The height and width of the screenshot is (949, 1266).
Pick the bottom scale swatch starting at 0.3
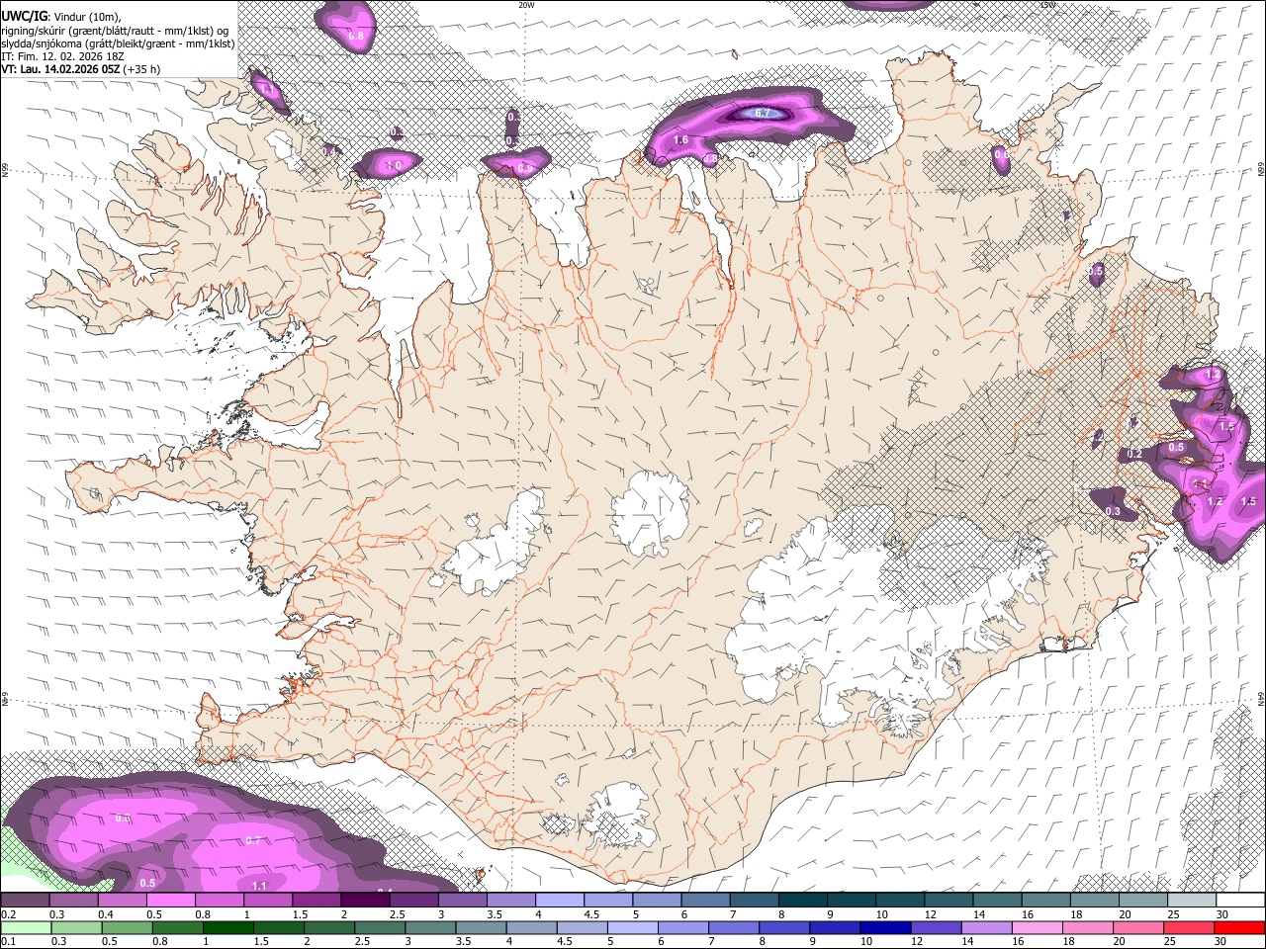click(76, 928)
